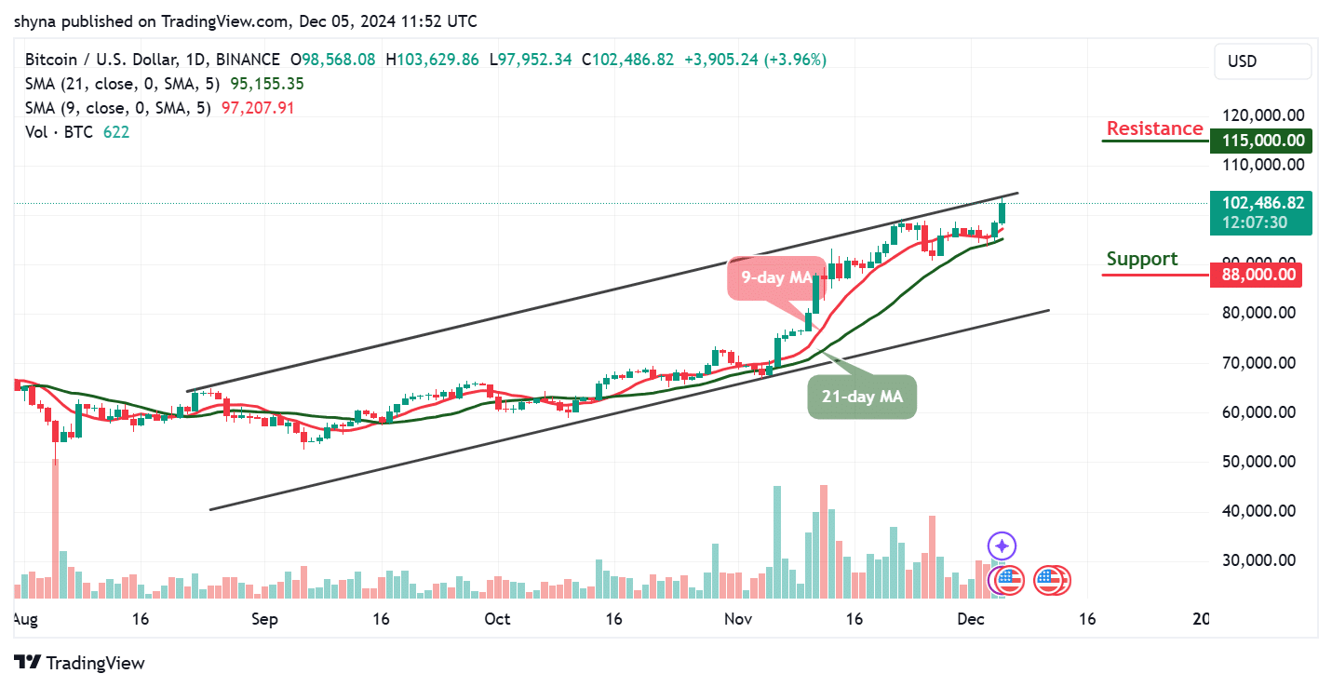Click the low value L97,952.34
The image size is (1332, 687).
(531, 60)
